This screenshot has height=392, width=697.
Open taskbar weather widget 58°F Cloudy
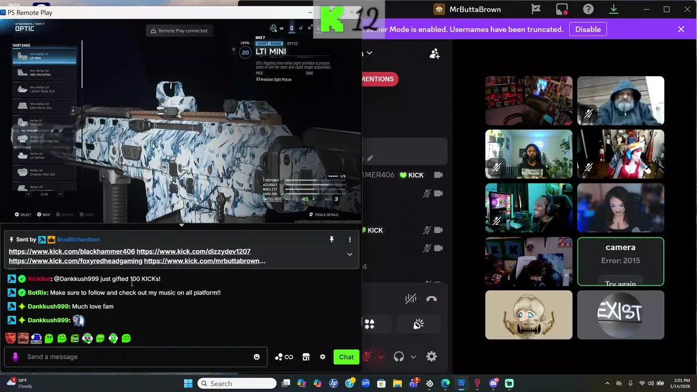[19, 383]
